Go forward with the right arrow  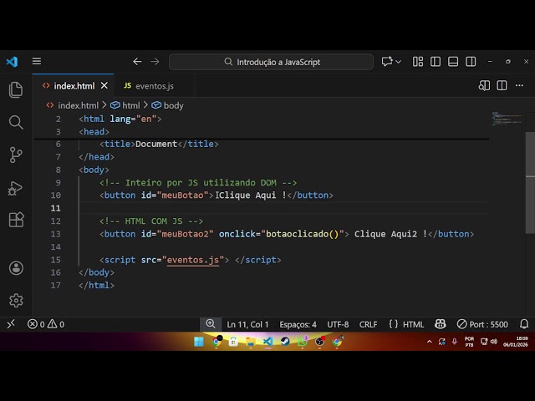155,62
